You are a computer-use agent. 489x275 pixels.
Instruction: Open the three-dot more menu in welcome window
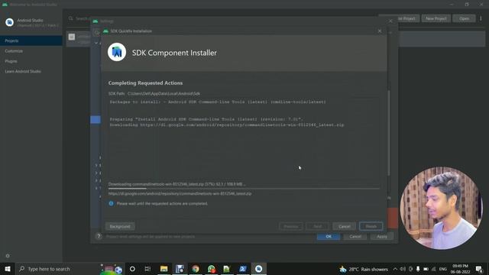[x=481, y=18]
